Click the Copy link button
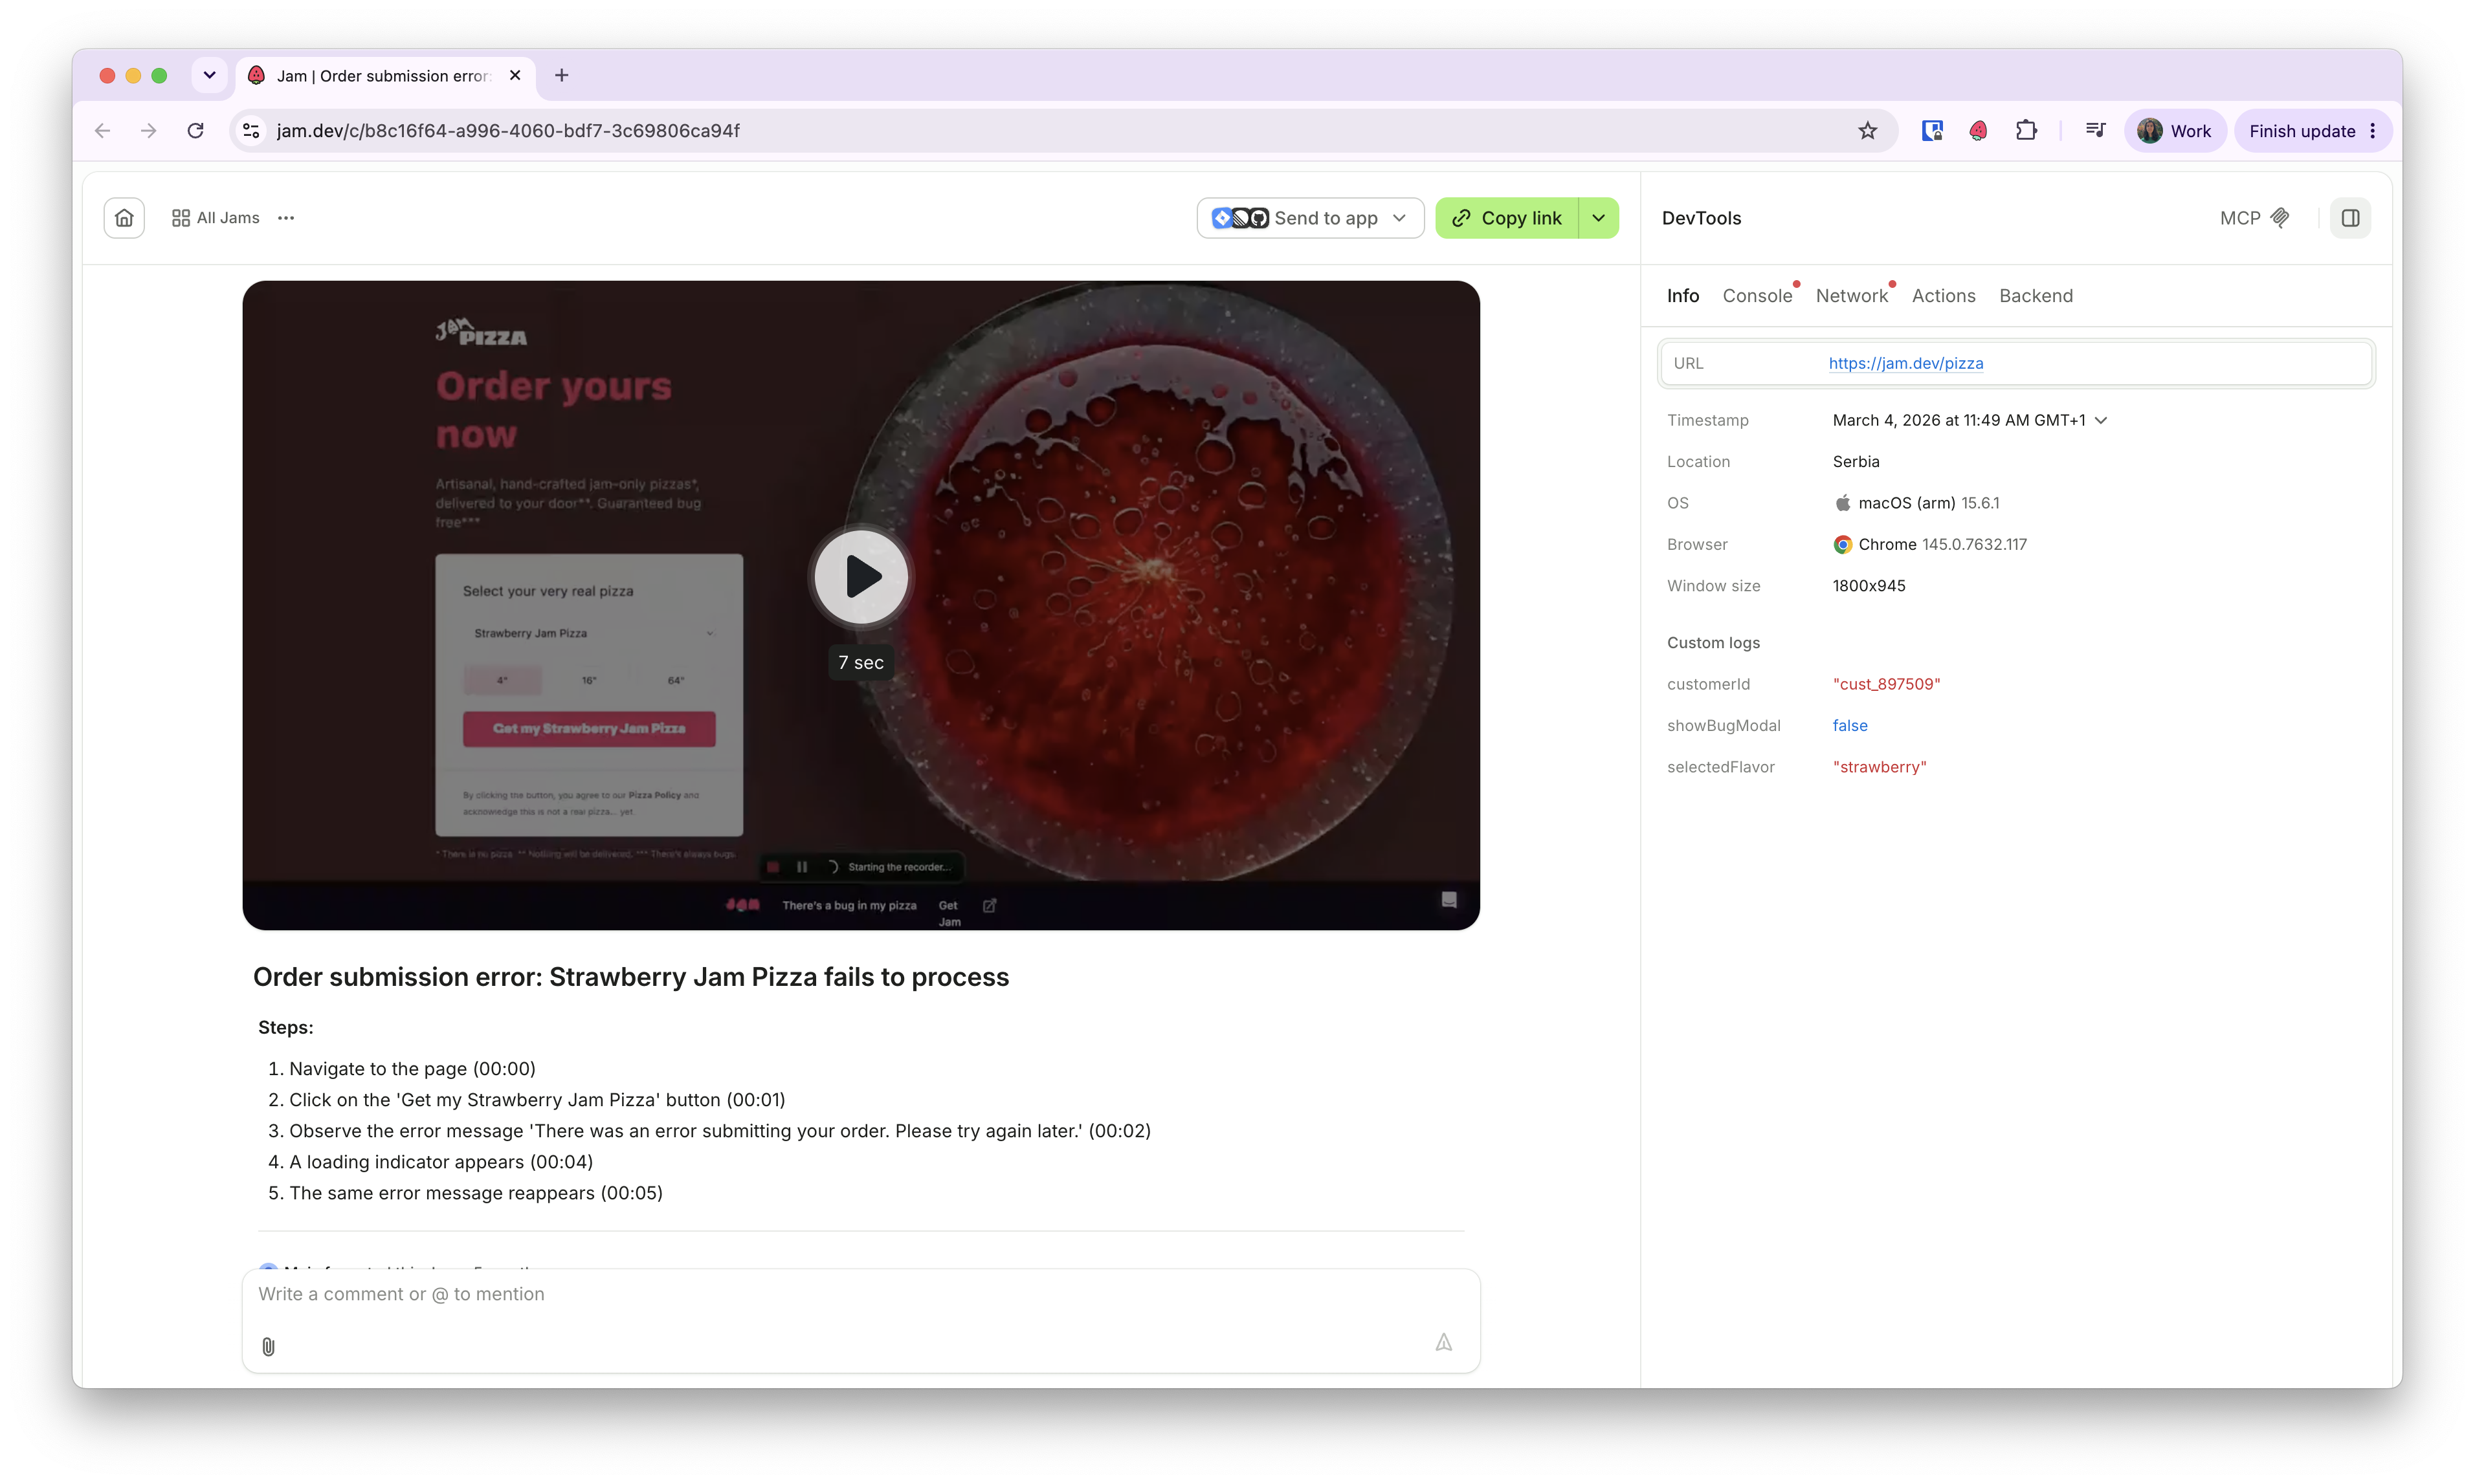This screenshot has height=1484, width=2475. point(1507,218)
